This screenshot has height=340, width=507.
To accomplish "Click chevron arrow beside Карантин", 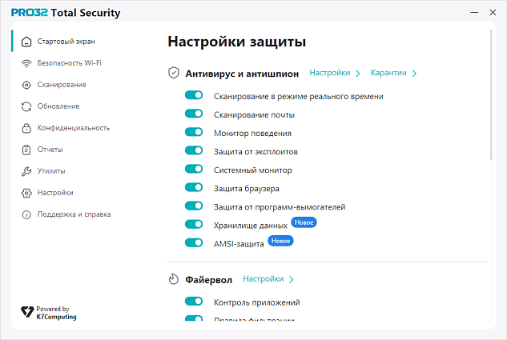I will pyautogui.click(x=414, y=74).
